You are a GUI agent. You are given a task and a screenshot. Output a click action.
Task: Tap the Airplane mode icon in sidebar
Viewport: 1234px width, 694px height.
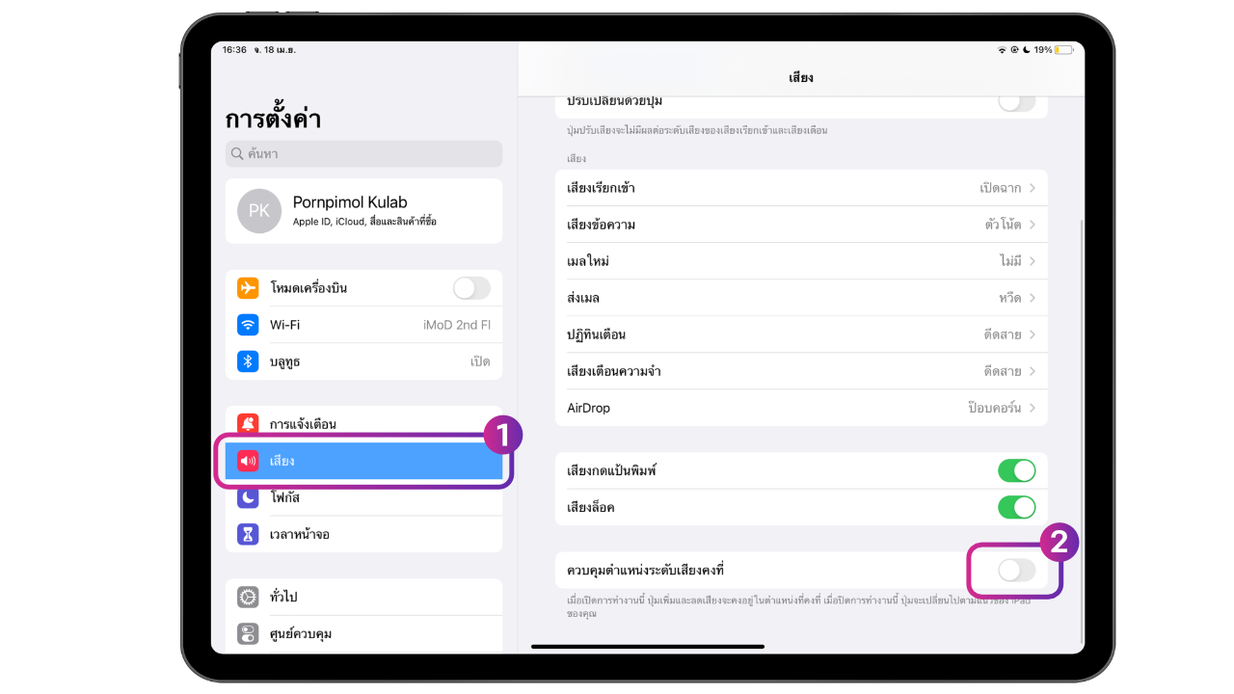pos(248,288)
